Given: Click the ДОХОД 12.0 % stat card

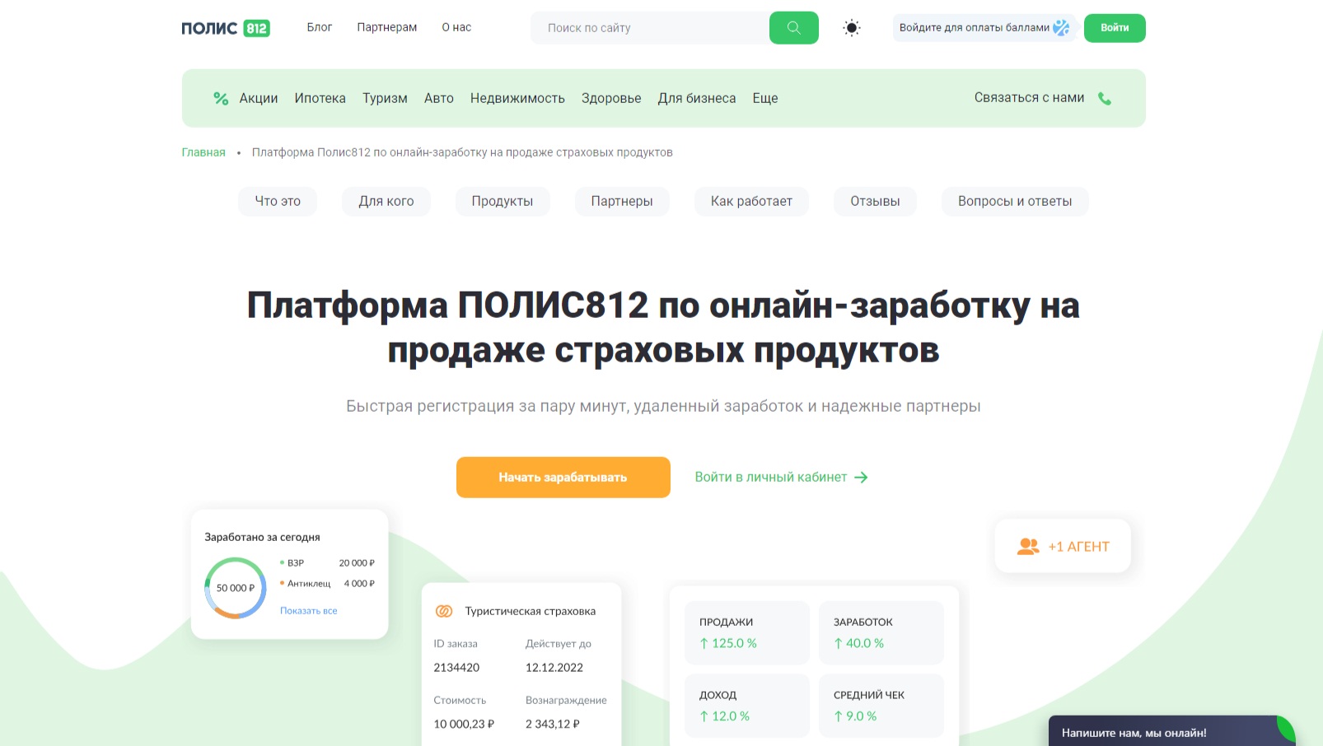Looking at the screenshot, I should pyautogui.click(x=747, y=706).
